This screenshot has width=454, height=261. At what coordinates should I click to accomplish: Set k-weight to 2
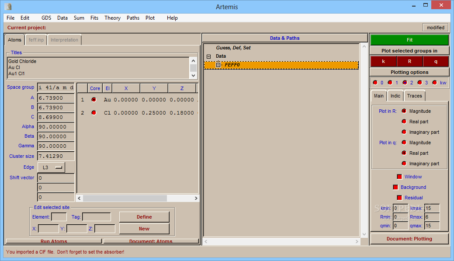coord(405,83)
